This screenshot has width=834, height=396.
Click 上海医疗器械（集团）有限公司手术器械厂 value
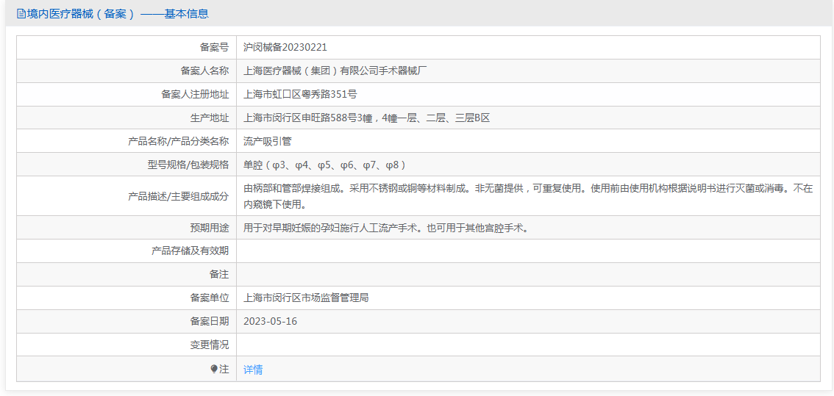[335, 71]
